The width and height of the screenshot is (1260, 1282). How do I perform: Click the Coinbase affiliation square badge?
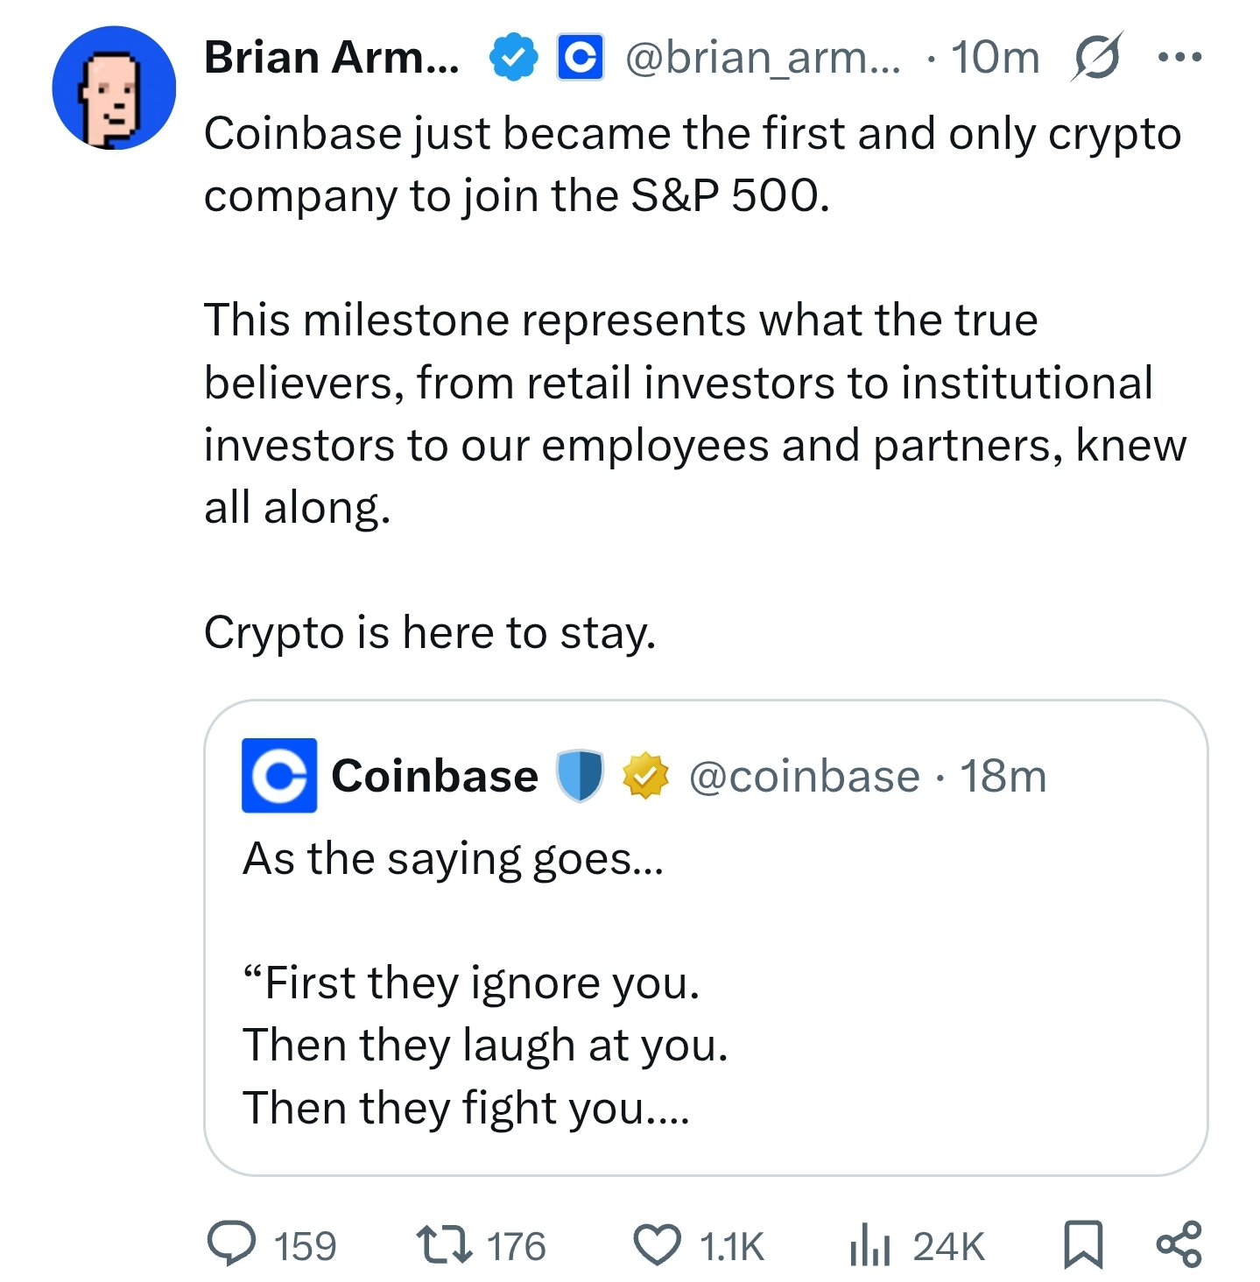pyautogui.click(x=580, y=58)
